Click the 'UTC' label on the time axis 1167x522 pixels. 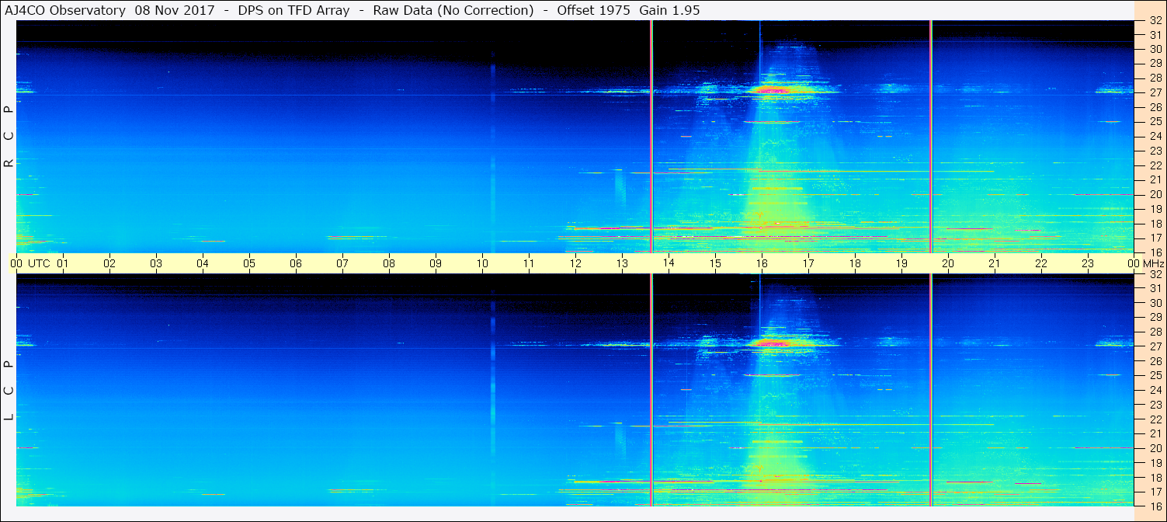pos(39,263)
